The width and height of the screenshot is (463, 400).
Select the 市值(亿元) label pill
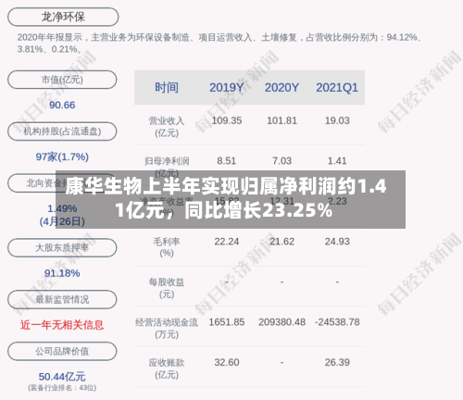62,80
